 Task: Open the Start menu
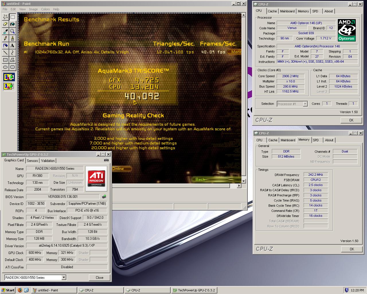point(8,290)
